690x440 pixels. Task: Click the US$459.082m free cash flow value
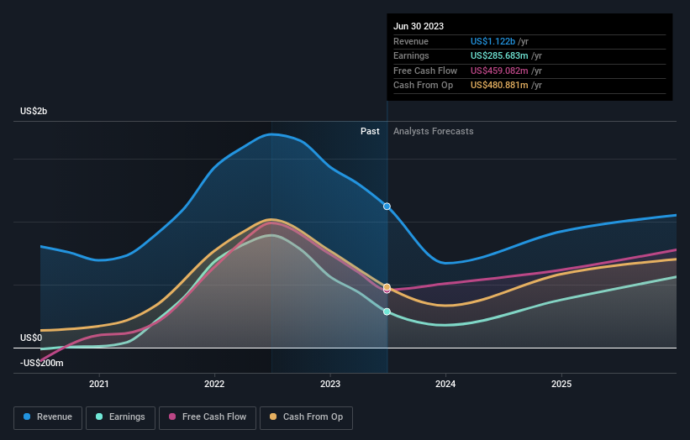(x=499, y=71)
